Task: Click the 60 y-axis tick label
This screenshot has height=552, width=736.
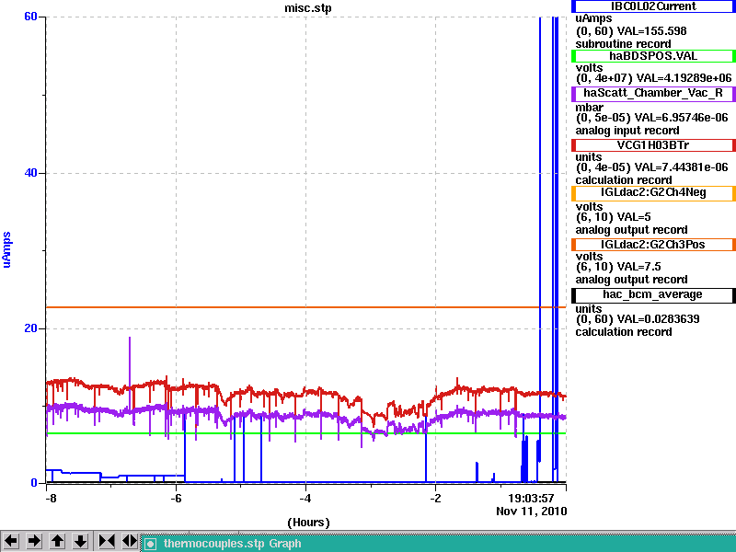Action: click(30, 17)
